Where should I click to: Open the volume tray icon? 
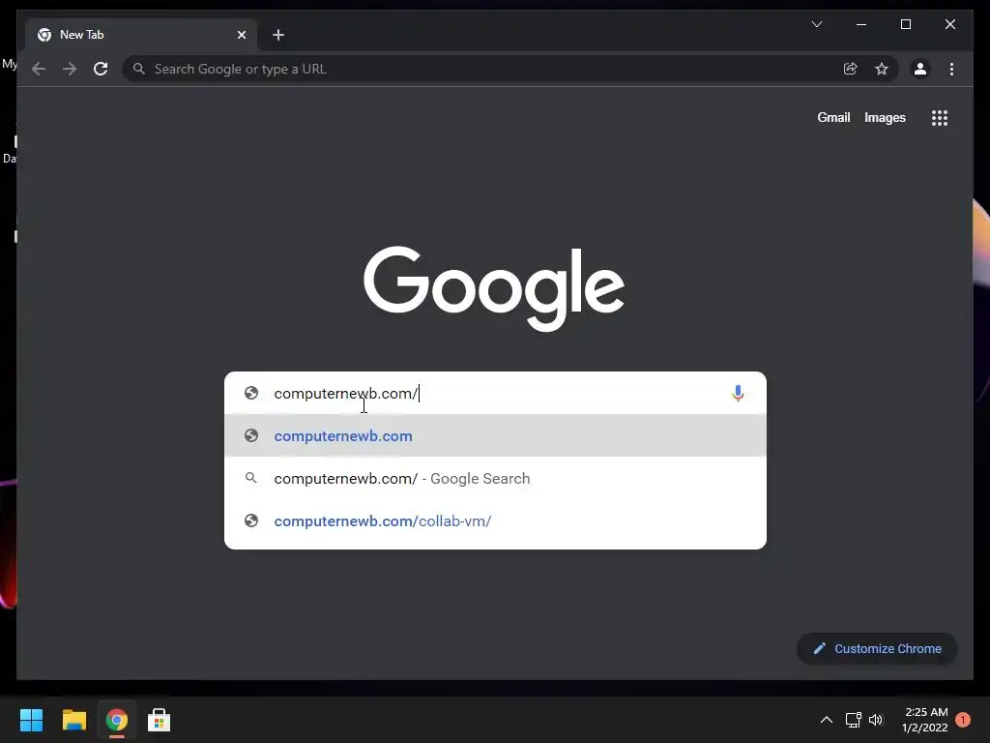(x=876, y=720)
